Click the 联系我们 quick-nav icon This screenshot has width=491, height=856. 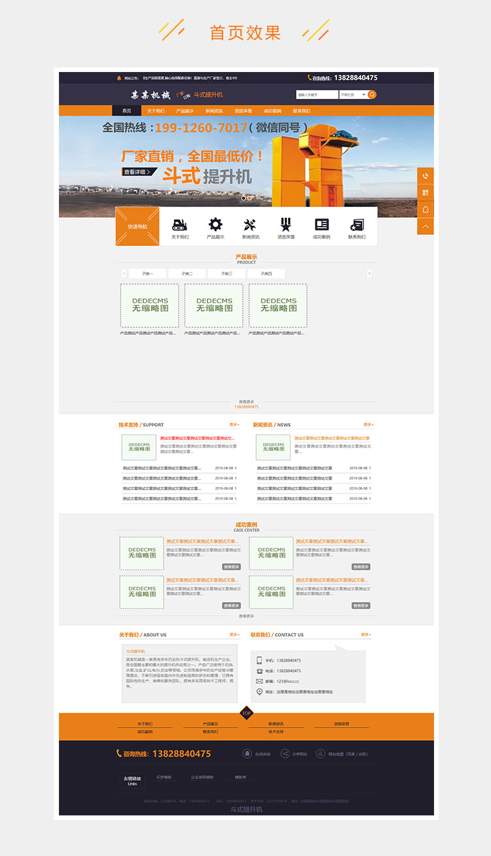pos(357,224)
